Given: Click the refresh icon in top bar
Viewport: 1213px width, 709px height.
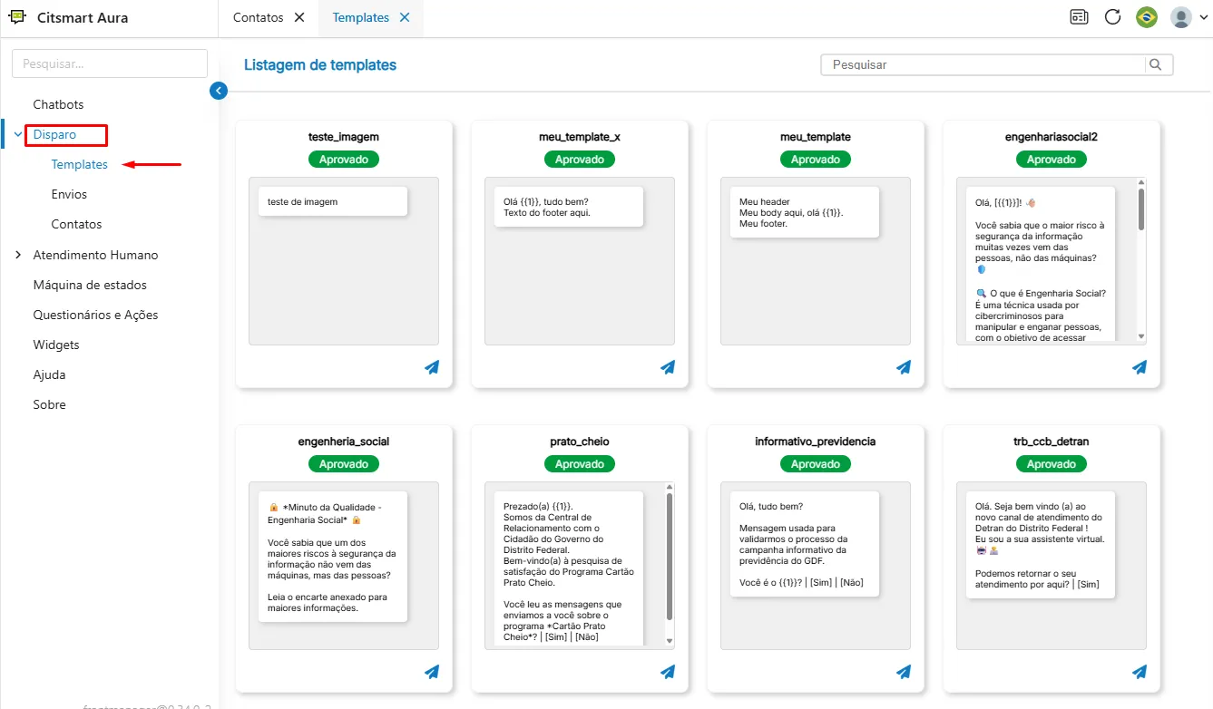Looking at the screenshot, I should point(1112,17).
